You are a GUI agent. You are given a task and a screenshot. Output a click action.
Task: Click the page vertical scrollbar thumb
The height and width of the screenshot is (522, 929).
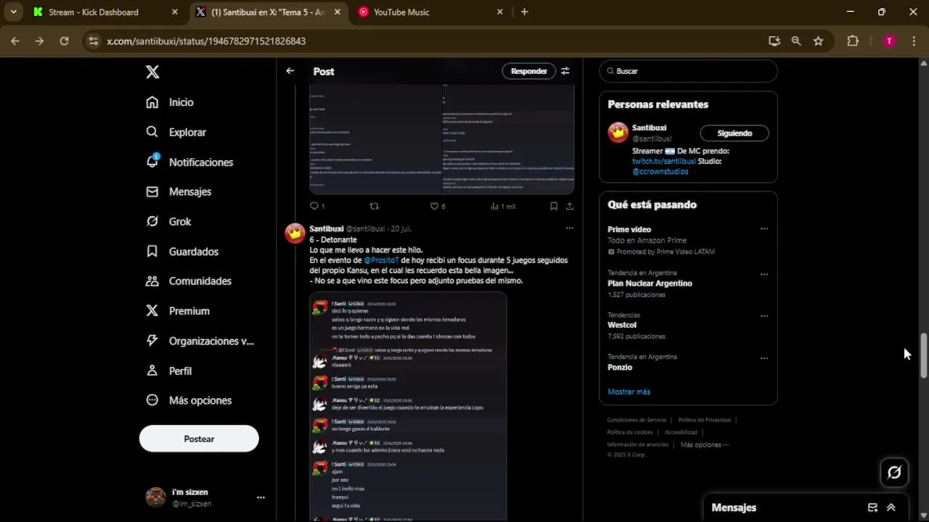tap(924, 355)
